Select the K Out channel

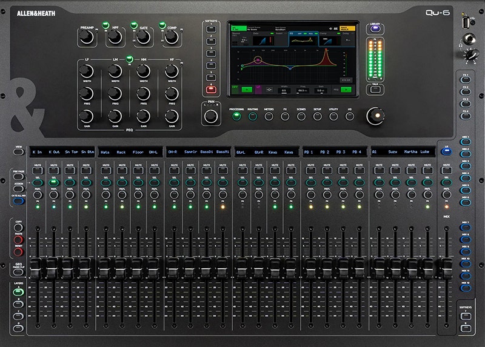click(54, 183)
